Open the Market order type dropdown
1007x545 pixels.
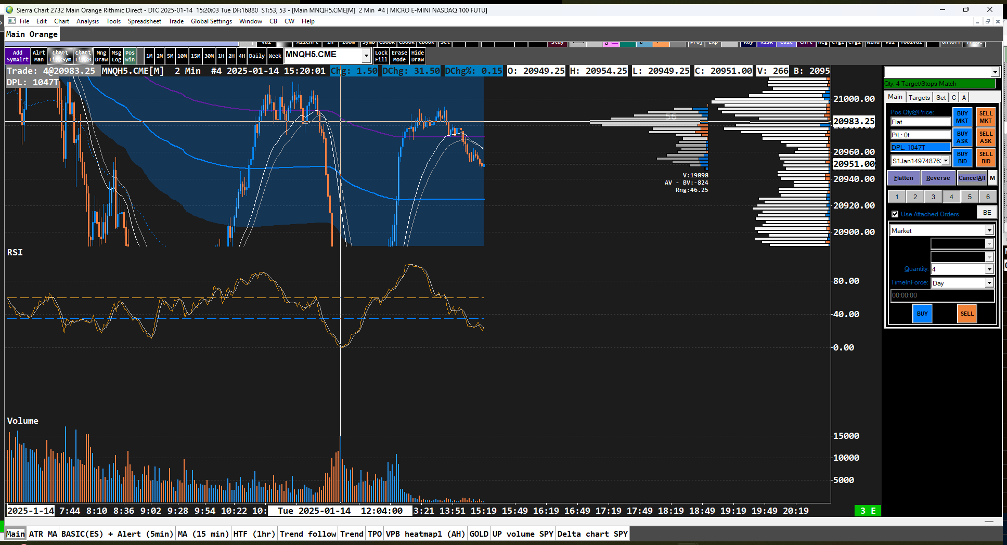[989, 231]
